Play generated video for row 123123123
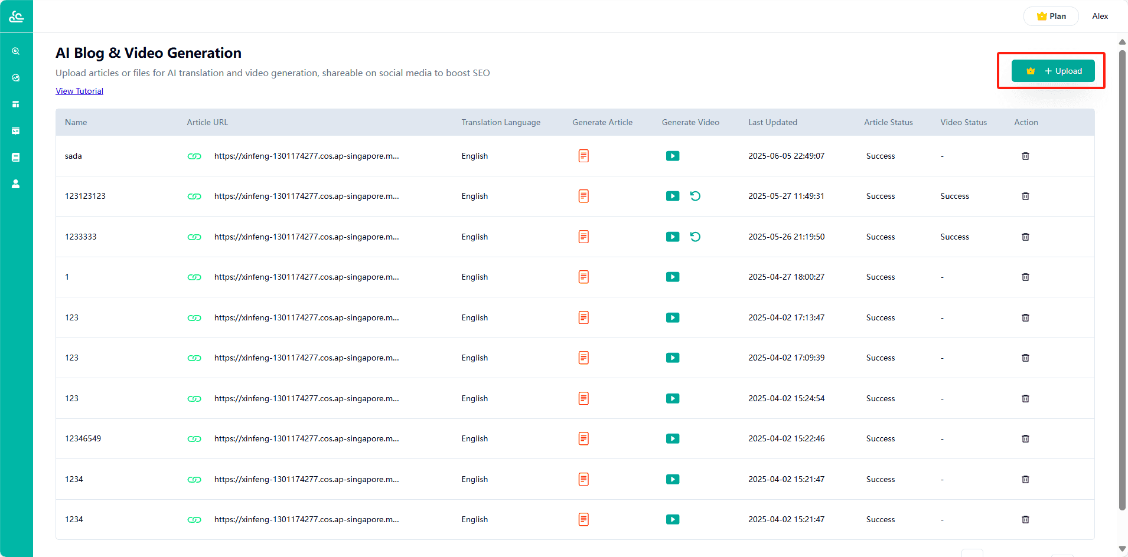 click(673, 196)
